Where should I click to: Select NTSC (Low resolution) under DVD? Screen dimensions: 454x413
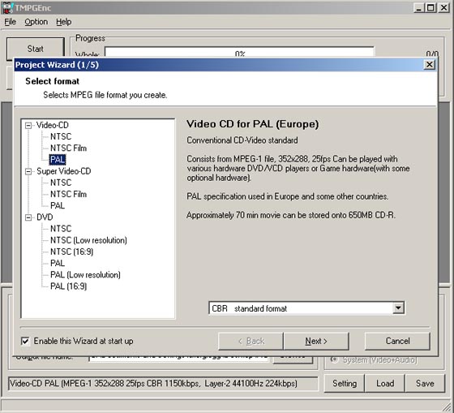88,240
